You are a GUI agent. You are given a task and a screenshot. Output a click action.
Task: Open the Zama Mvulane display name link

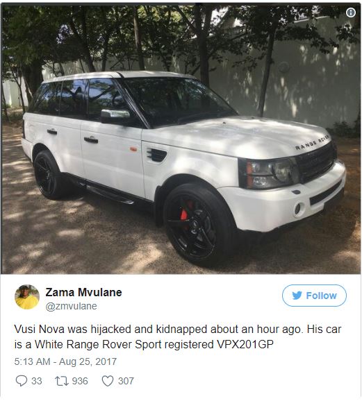point(83,292)
